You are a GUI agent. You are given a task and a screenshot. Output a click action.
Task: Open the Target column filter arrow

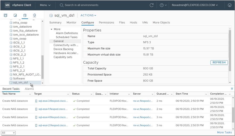(68, 94)
